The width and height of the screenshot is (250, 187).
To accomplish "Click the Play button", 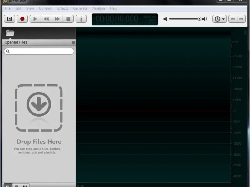I will pyautogui.click(x=35, y=19).
